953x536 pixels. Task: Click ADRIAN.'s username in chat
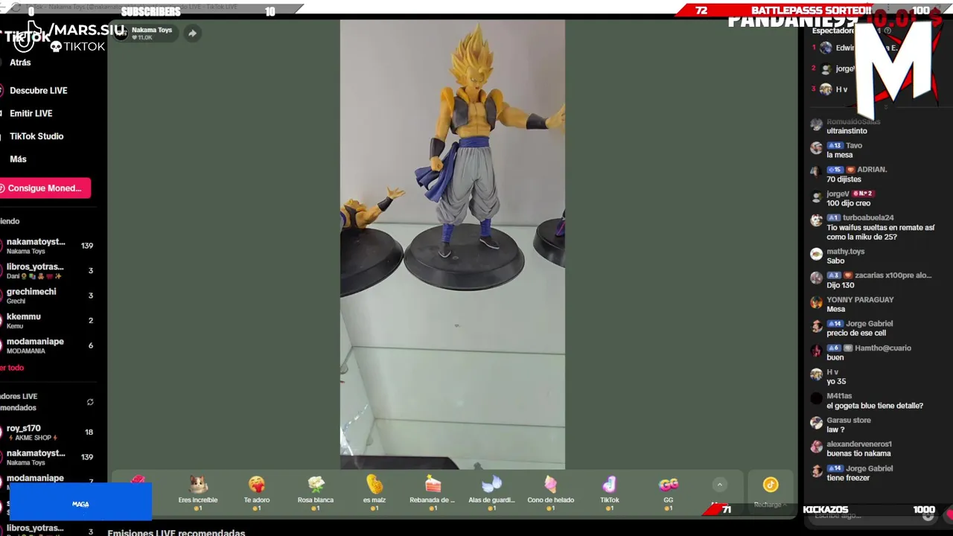[872, 170]
